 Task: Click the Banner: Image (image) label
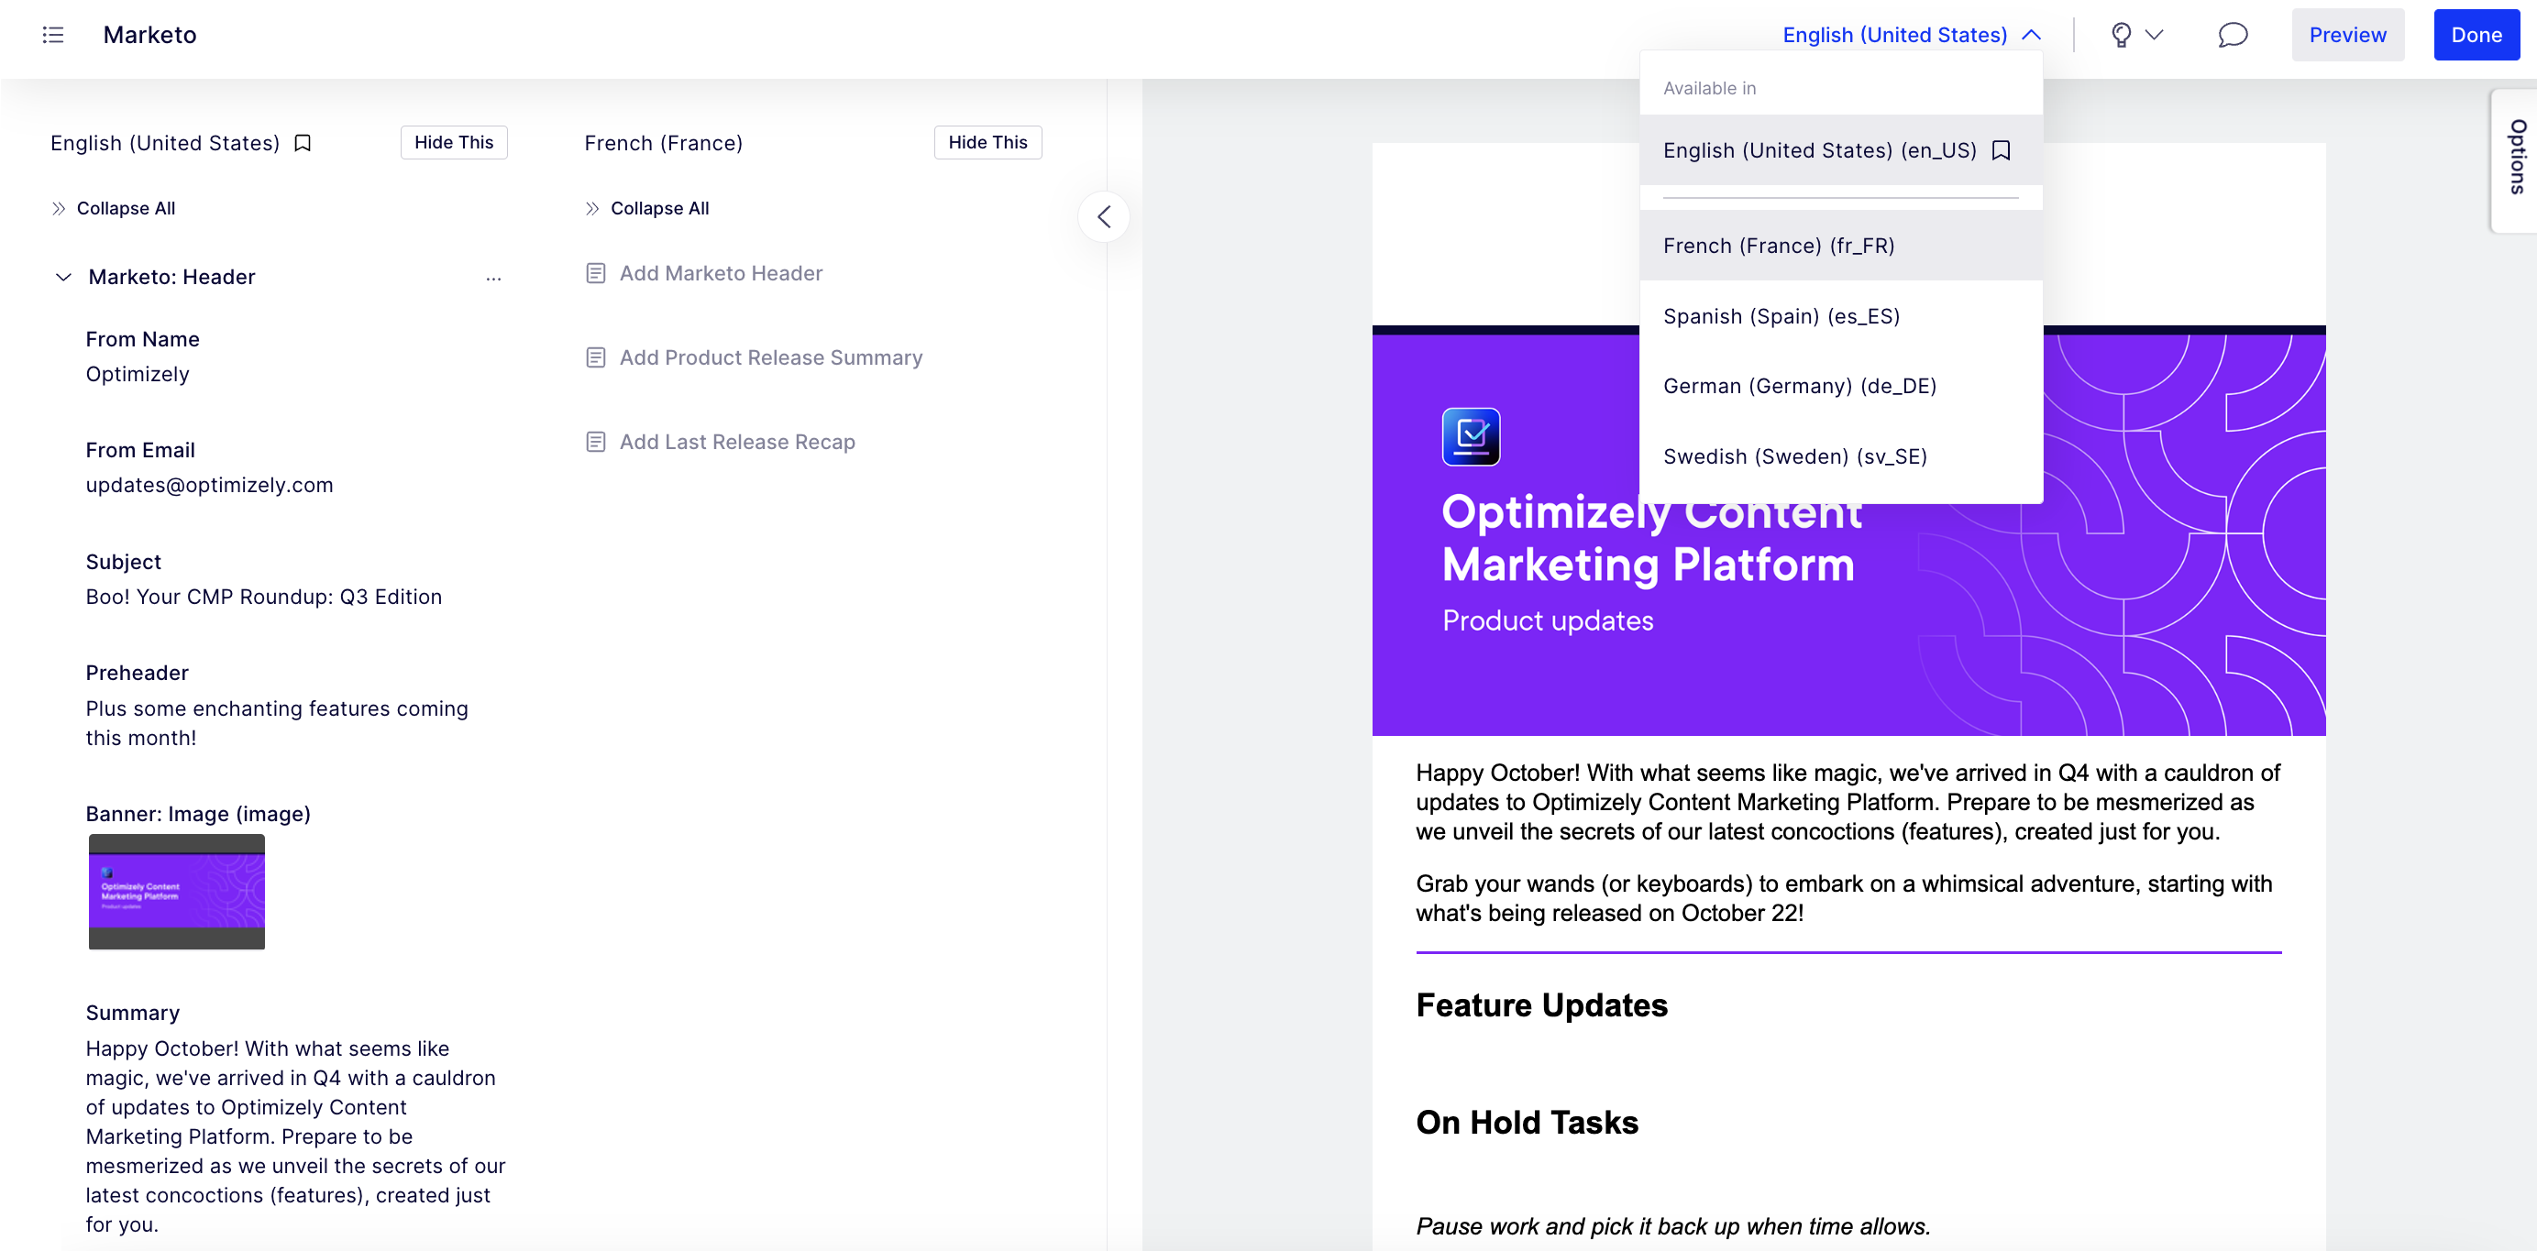(198, 814)
